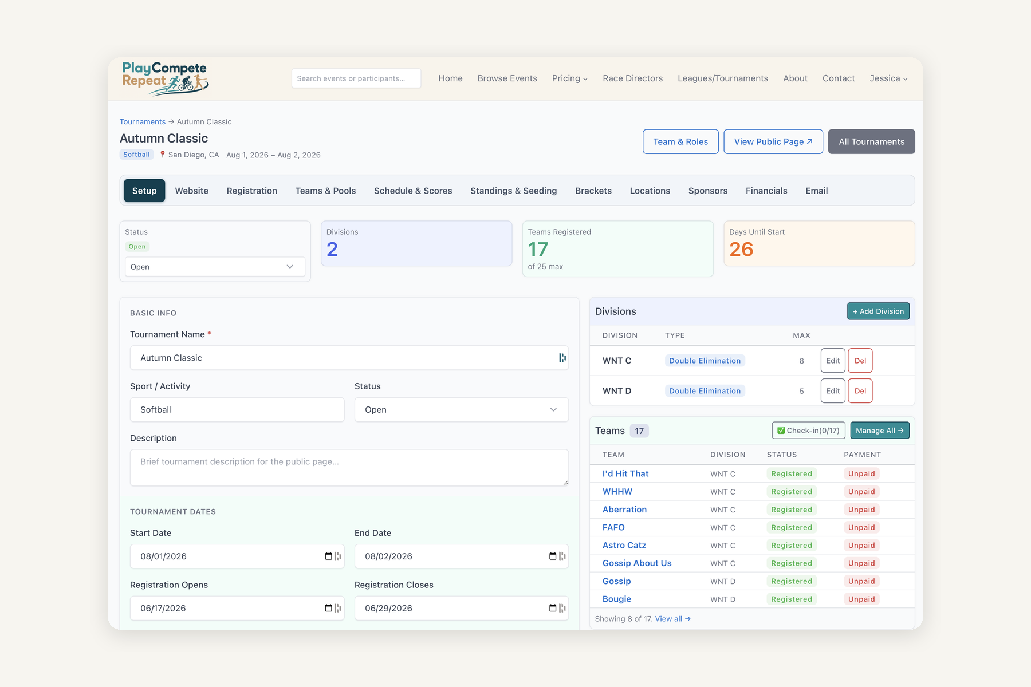Open the Status dropdown in the status card
This screenshot has height=687, width=1031.
coord(215,267)
